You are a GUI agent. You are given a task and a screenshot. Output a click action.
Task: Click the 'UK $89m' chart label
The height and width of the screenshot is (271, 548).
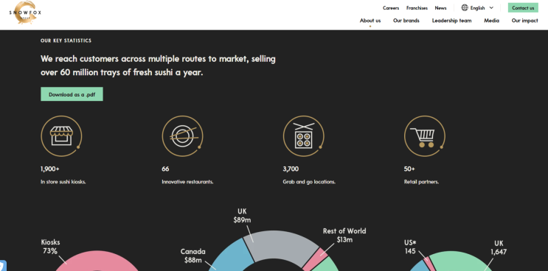pos(242,216)
